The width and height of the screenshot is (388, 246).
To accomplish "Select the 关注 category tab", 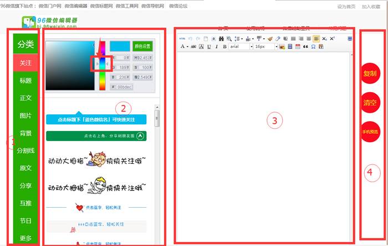I will 25,63.
